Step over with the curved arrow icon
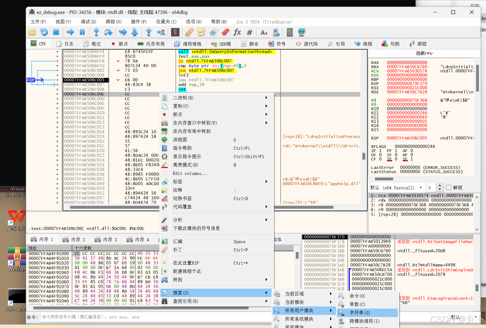The width and height of the screenshot is (486, 328). point(108,32)
